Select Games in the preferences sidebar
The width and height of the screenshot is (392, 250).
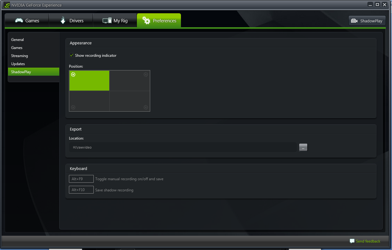(x=34, y=48)
